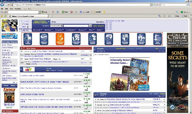The height and width of the screenshot is (114, 192).
Task: Go back with the browser Back arrow
Action: 2,5
